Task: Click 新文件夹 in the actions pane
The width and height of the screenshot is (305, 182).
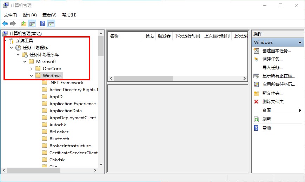Action: tap(272, 93)
